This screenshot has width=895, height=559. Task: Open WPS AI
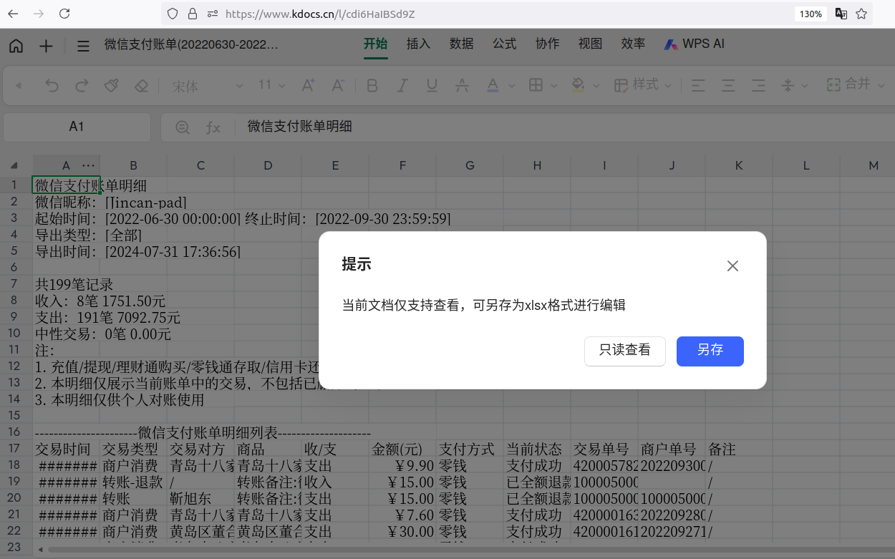pyautogui.click(x=694, y=44)
